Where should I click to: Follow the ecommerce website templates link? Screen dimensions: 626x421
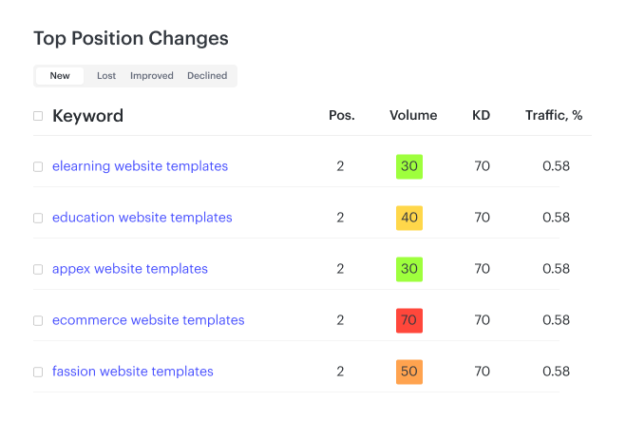click(x=148, y=320)
